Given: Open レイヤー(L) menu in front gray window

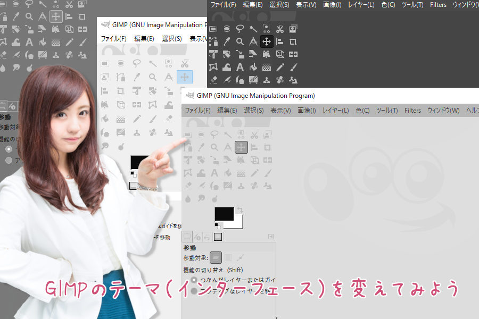Looking at the screenshot, I should click(335, 111).
